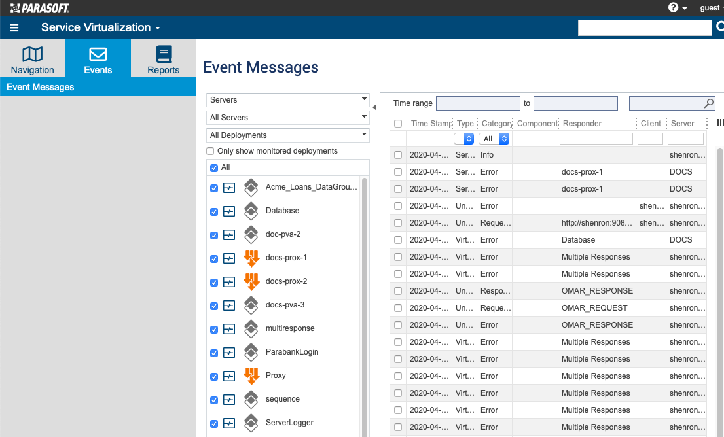Sort by the Time Stamp column header

(x=431, y=123)
